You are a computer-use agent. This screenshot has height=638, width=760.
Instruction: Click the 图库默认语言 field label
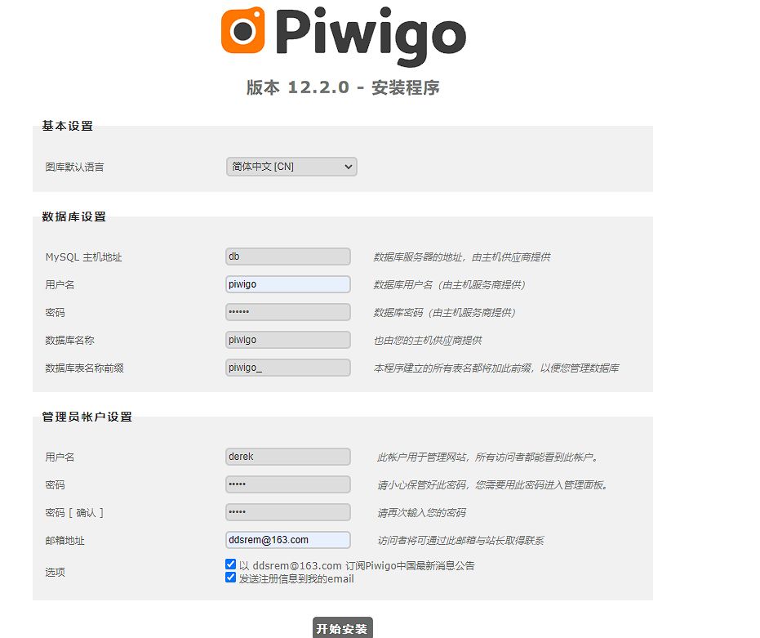(x=74, y=167)
